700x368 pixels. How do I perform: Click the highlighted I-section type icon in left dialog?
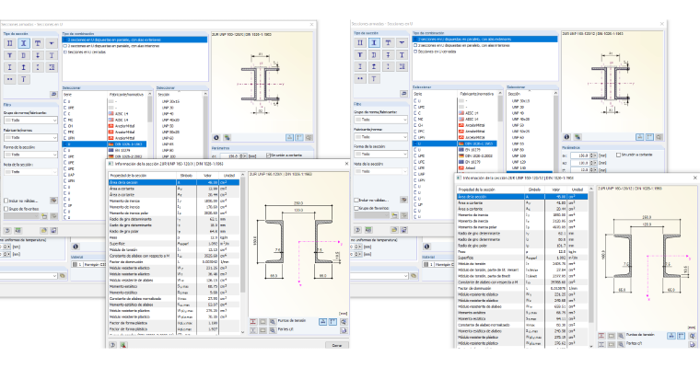[24, 43]
